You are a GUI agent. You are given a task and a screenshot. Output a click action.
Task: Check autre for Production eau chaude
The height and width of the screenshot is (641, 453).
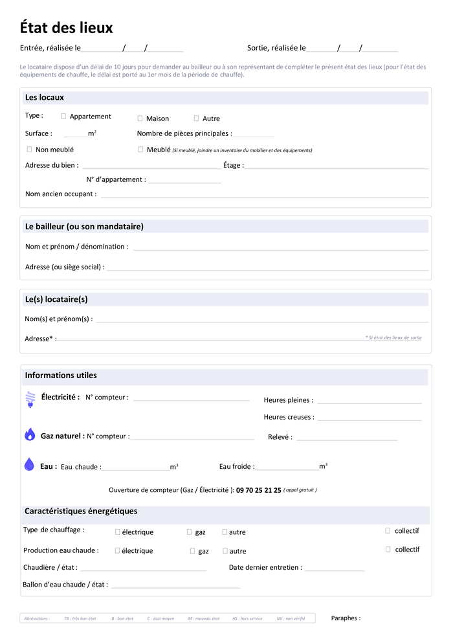pyautogui.click(x=225, y=551)
